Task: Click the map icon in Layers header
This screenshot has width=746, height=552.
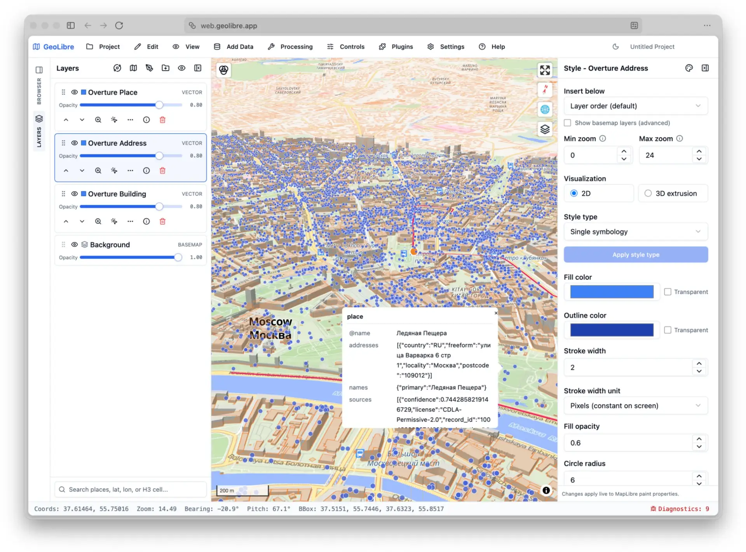Action: pyautogui.click(x=133, y=68)
